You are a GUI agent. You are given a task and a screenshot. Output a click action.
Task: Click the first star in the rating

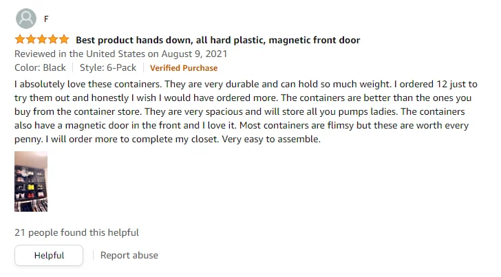tap(20, 39)
